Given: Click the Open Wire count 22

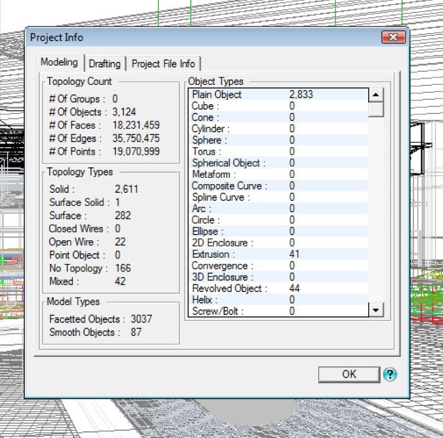Looking at the screenshot, I should coord(120,242).
